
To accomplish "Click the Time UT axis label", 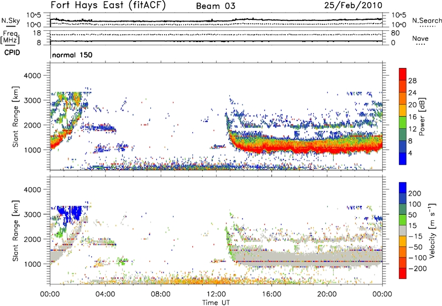I will coord(216,303).
